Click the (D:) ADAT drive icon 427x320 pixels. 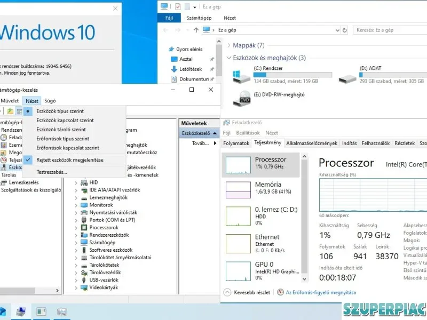347,78
